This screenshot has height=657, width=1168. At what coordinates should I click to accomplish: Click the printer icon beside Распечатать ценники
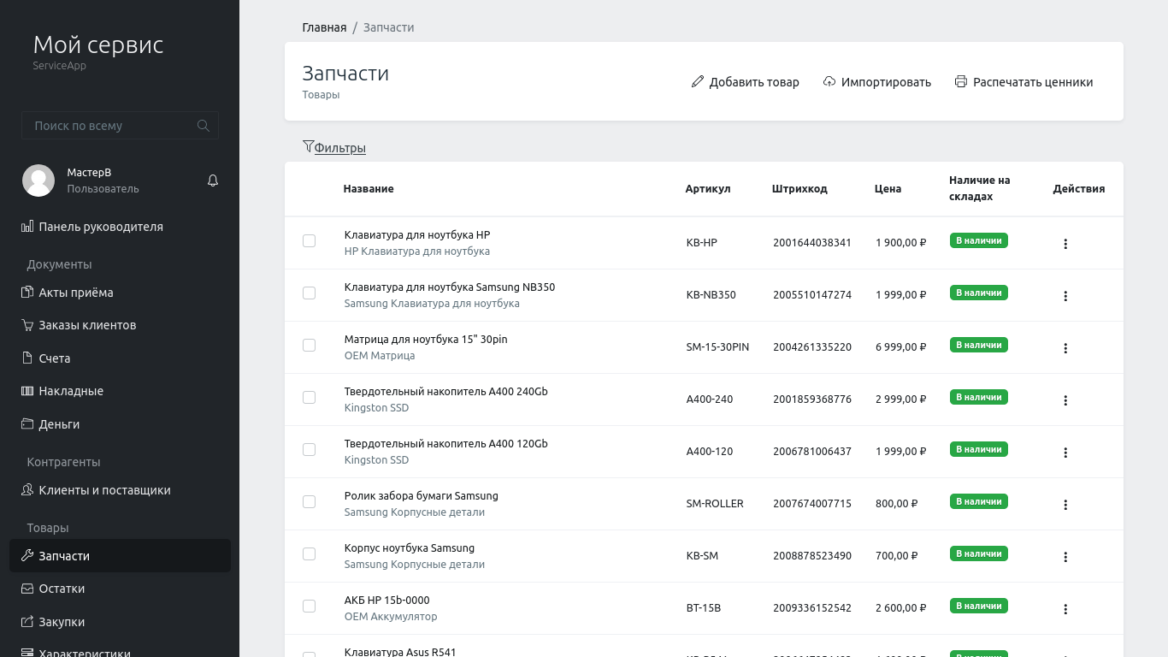point(961,82)
